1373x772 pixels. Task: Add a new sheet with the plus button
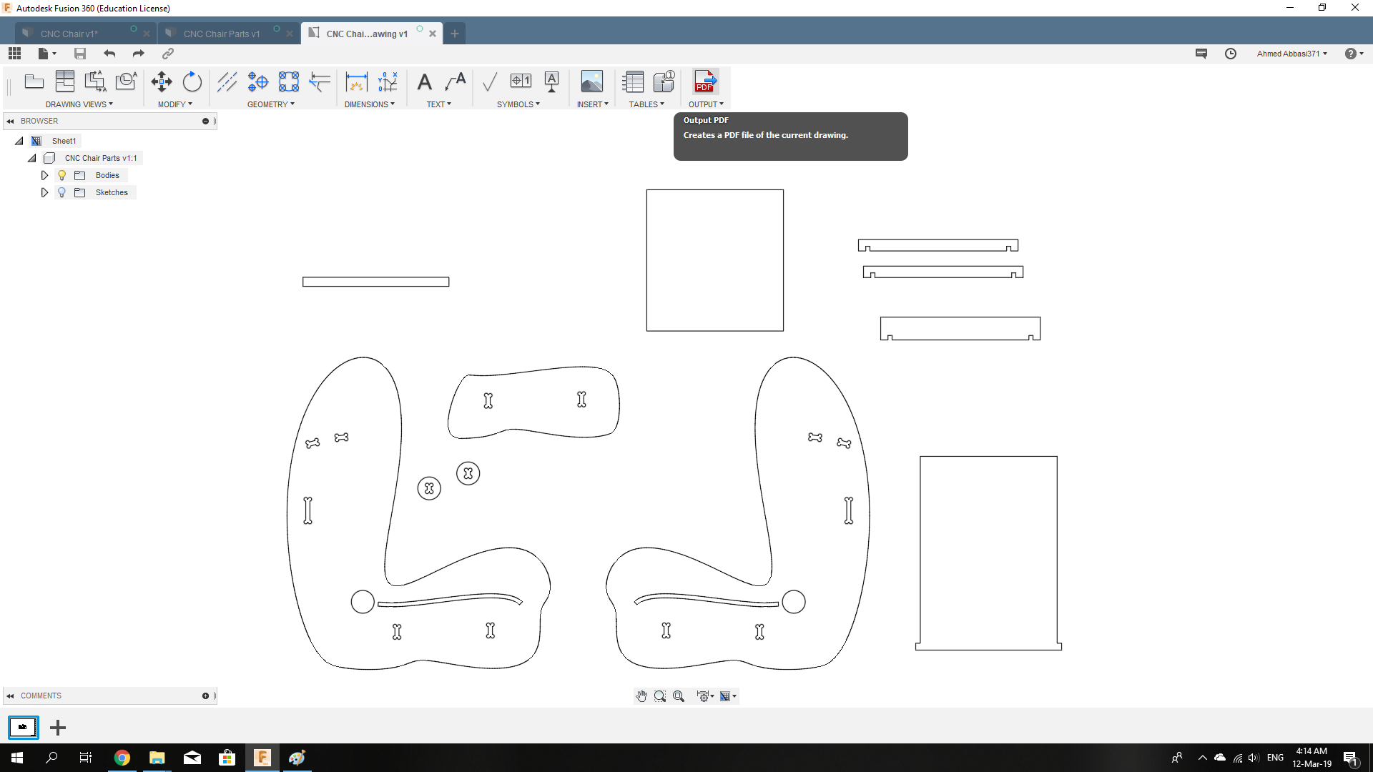(58, 728)
